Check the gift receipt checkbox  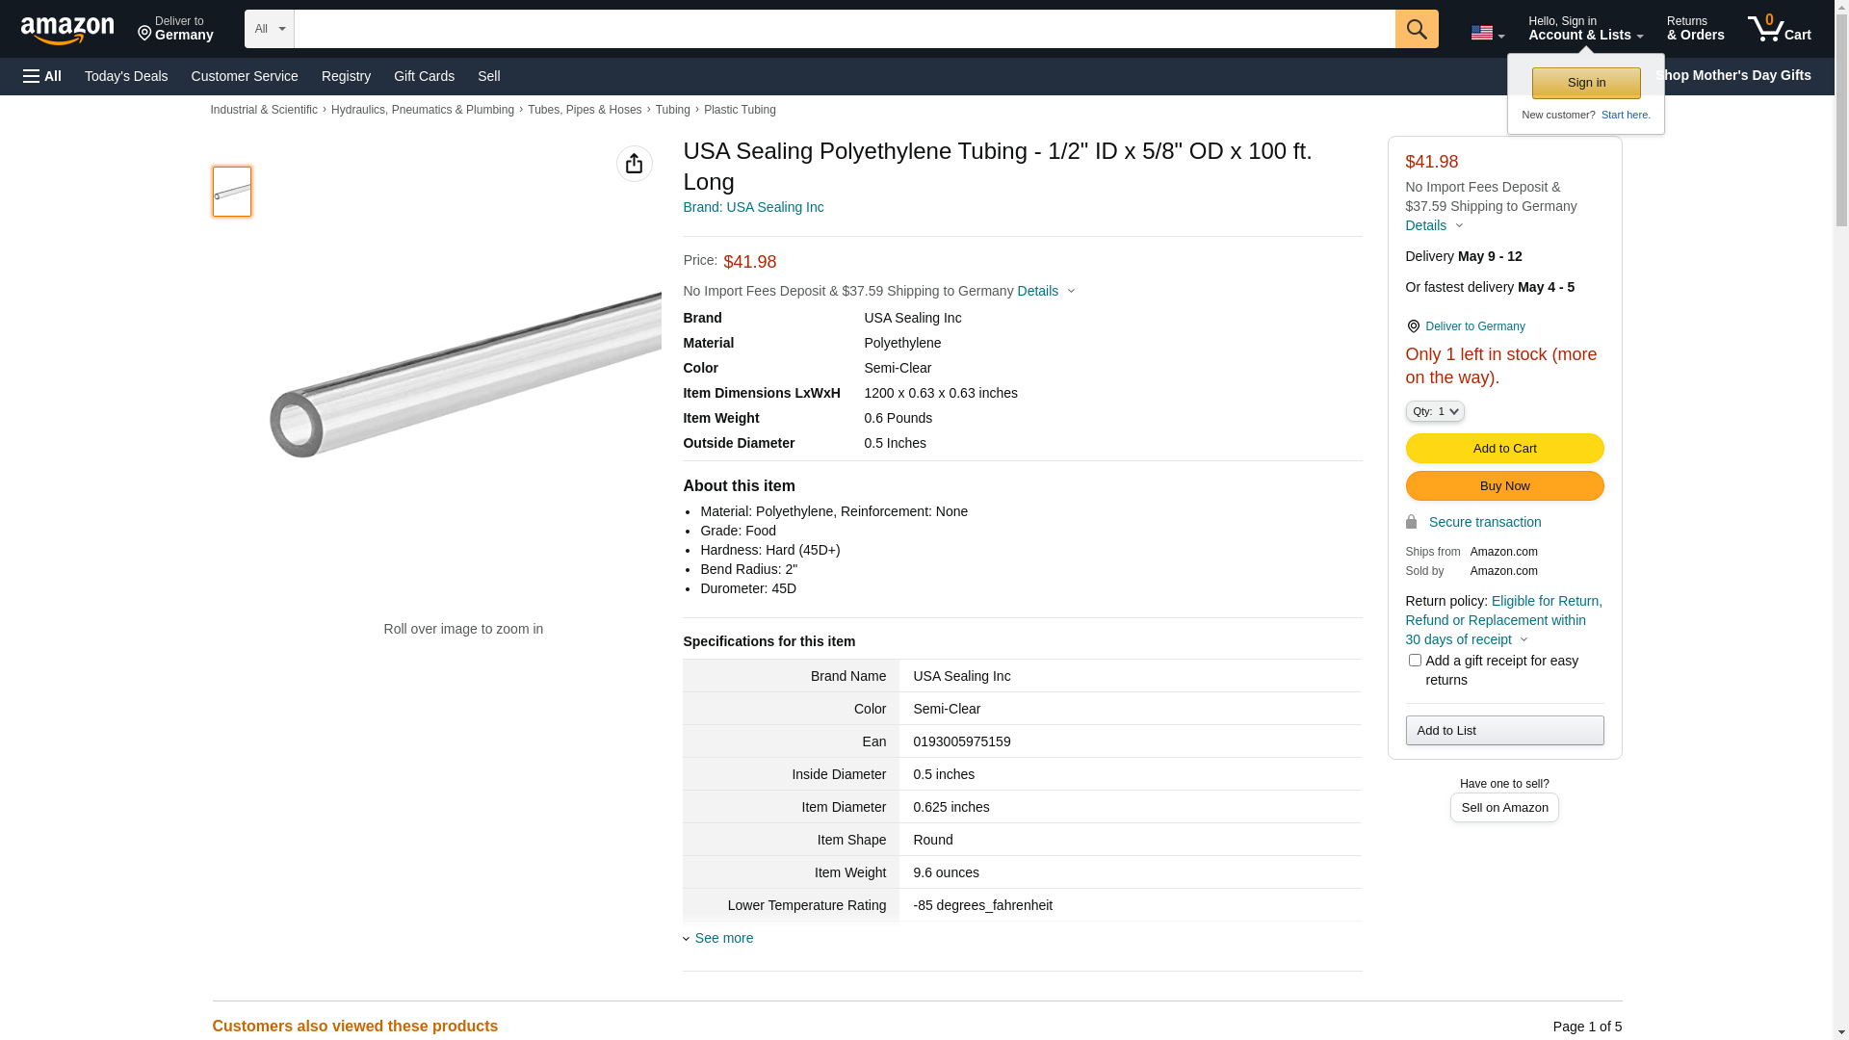point(1415,661)
